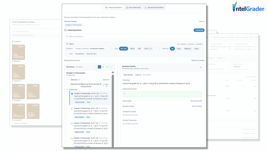Select the All difficulty filter
268x151 pixels.
click(x=172, y=49)
